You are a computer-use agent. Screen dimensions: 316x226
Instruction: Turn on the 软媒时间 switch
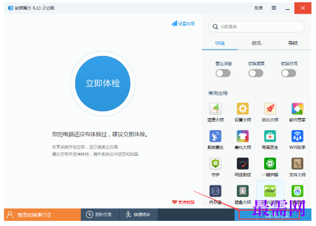tap(289, 73)
